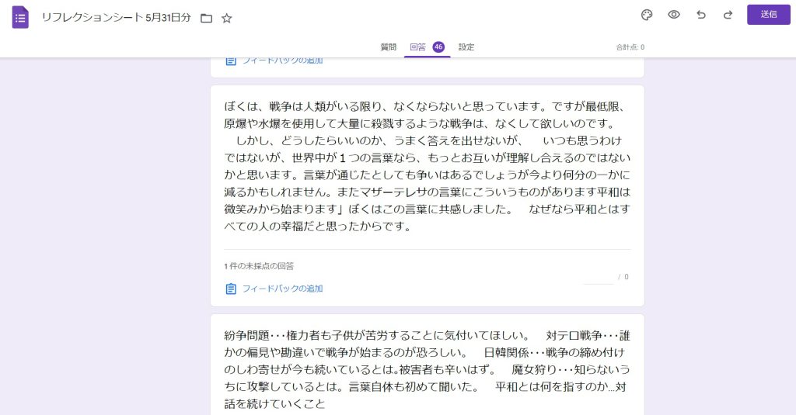Move form to folder icon
The width and height of the screenshot is (796, 415).
[206, 19]
